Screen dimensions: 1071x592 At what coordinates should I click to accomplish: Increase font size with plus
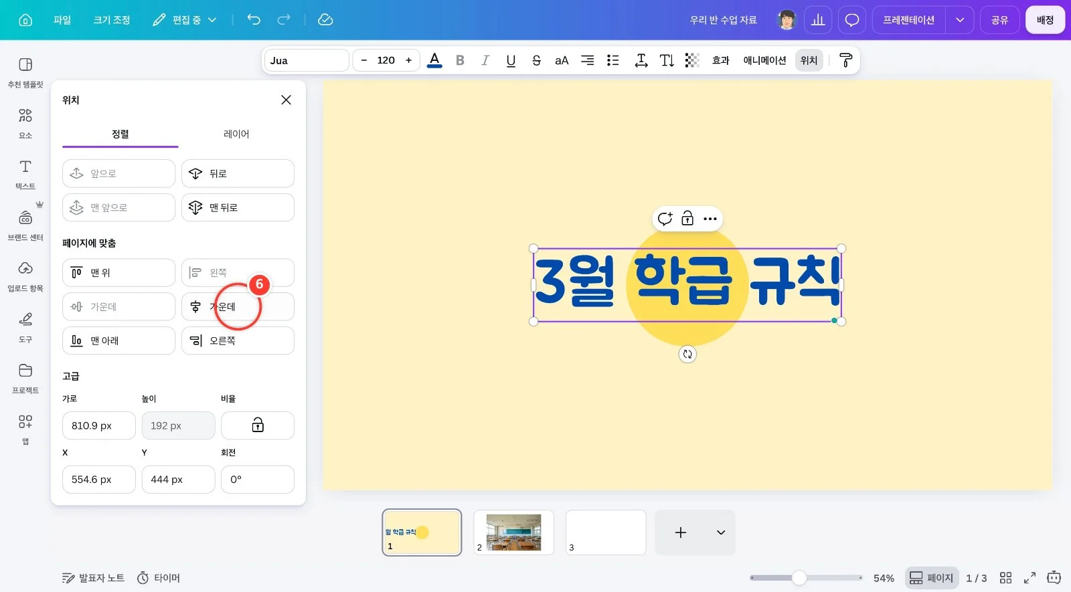(408, 60)
